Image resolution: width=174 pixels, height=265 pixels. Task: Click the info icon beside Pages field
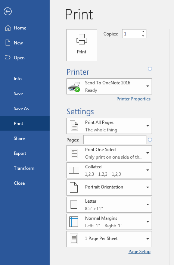point(150,140)
